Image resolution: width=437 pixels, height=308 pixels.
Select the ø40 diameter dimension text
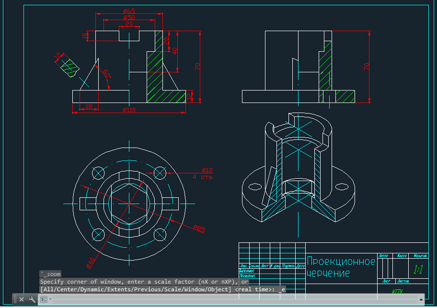pyautogui.click(x=91, y=263)
